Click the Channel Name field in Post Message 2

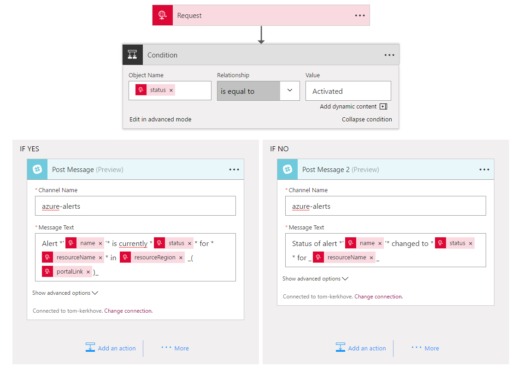point(386,206)
